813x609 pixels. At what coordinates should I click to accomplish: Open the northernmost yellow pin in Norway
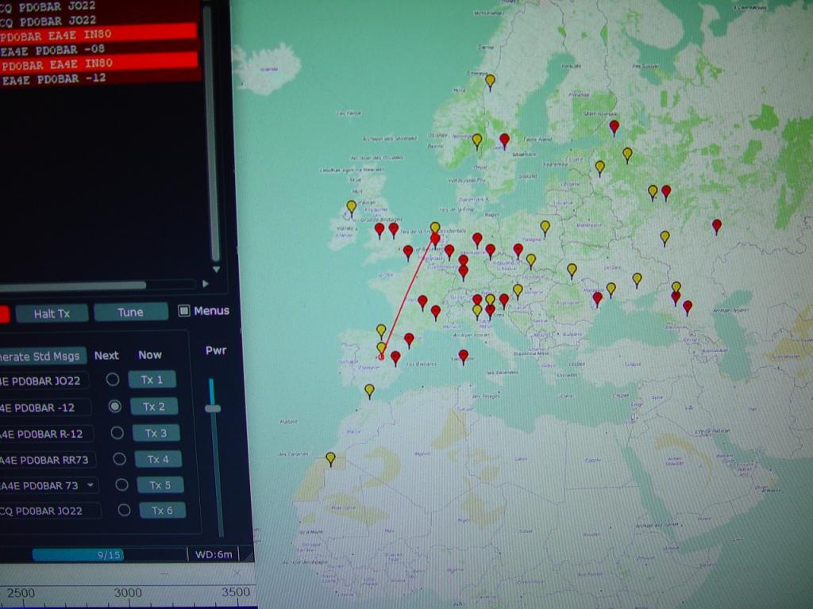pyautogui.click(x=490, y=82)
